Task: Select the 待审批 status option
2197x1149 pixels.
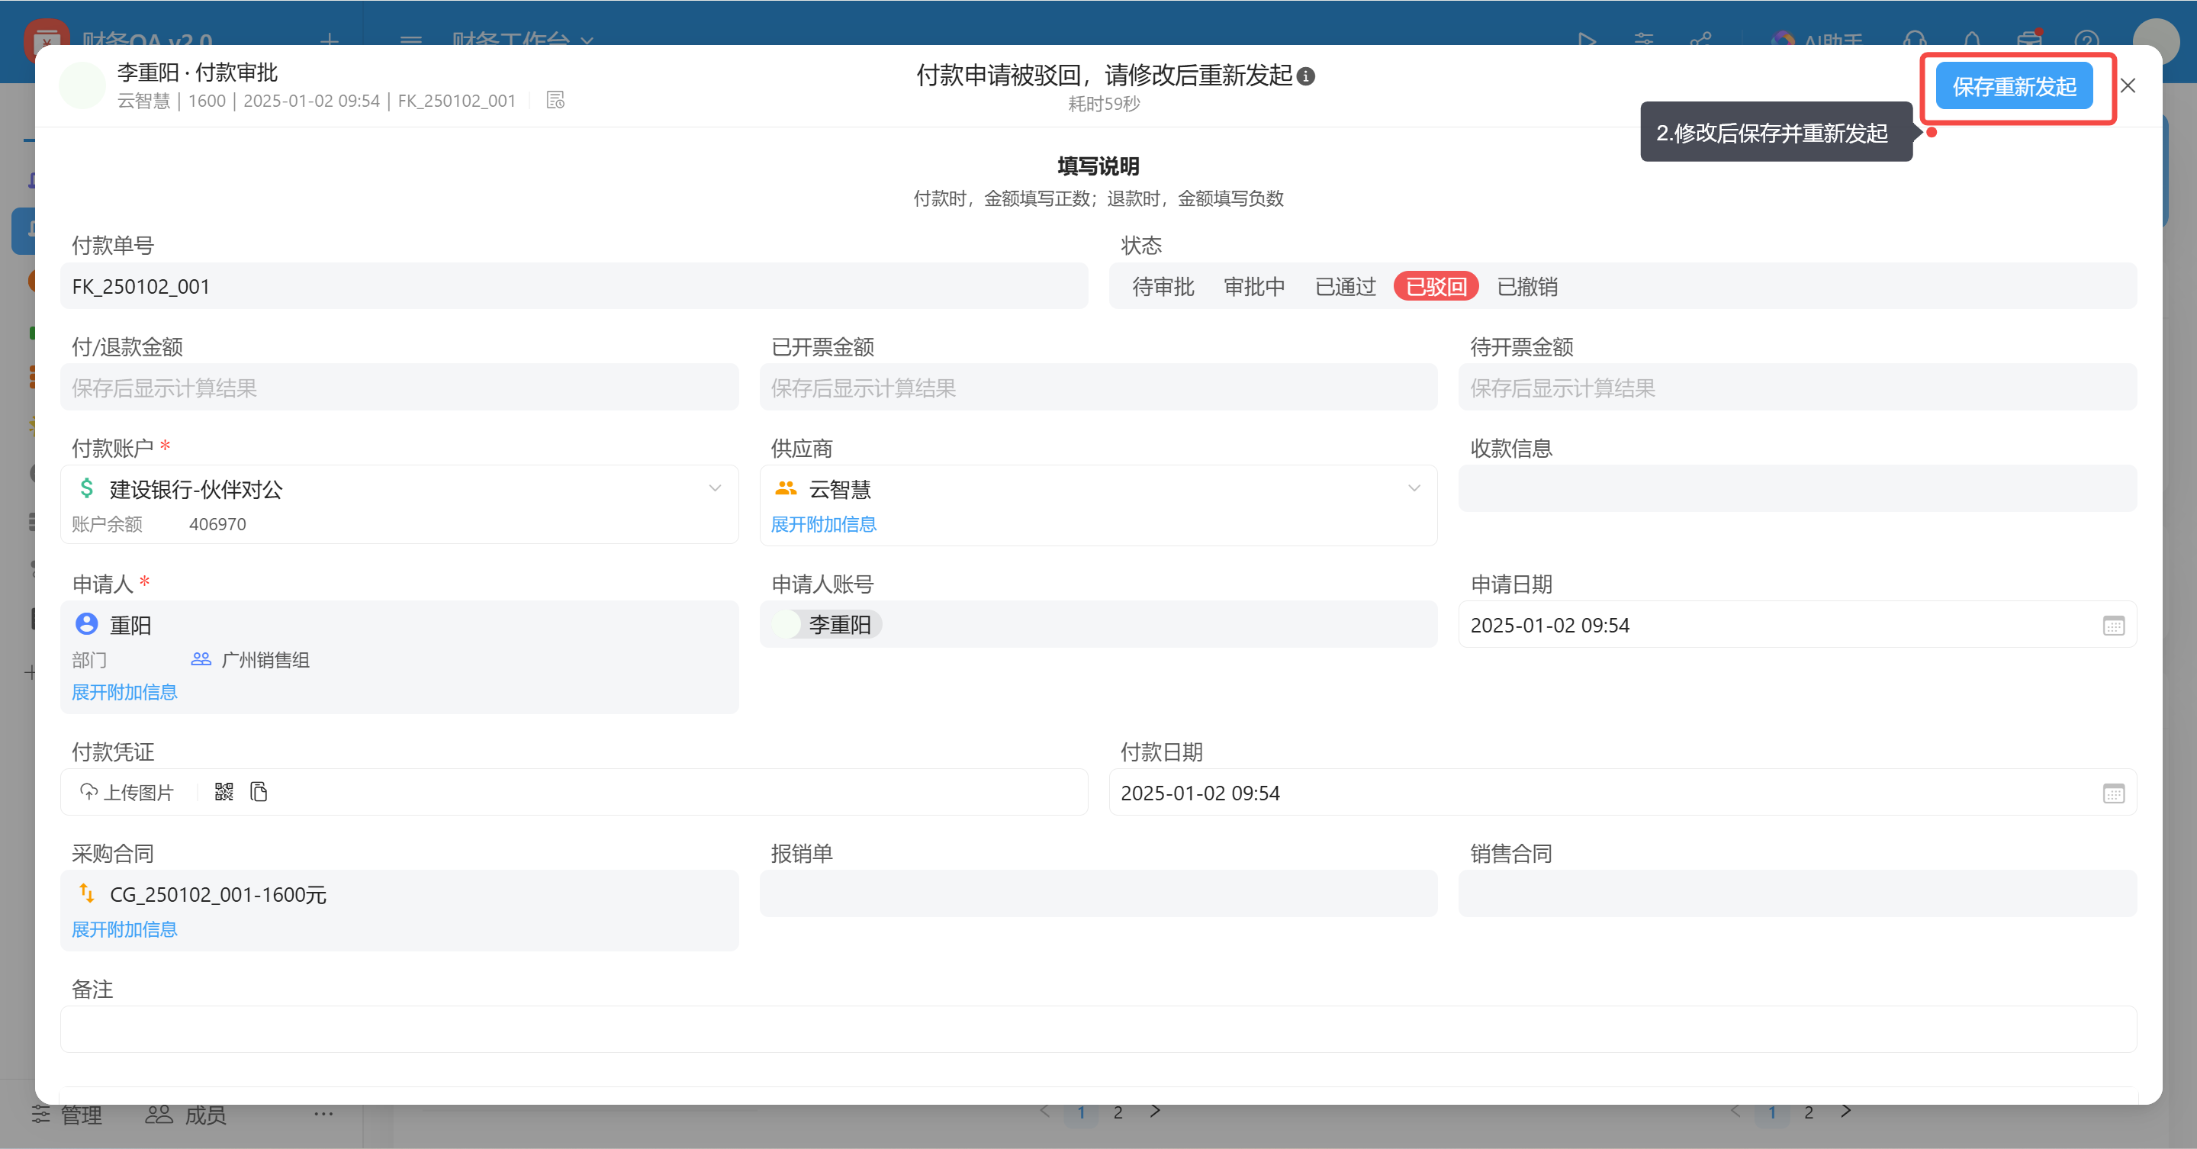Action: (1163, 287)
